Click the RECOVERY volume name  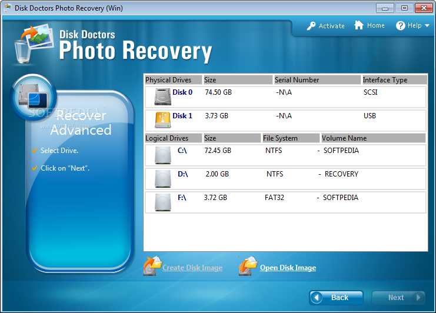(341, 174)
